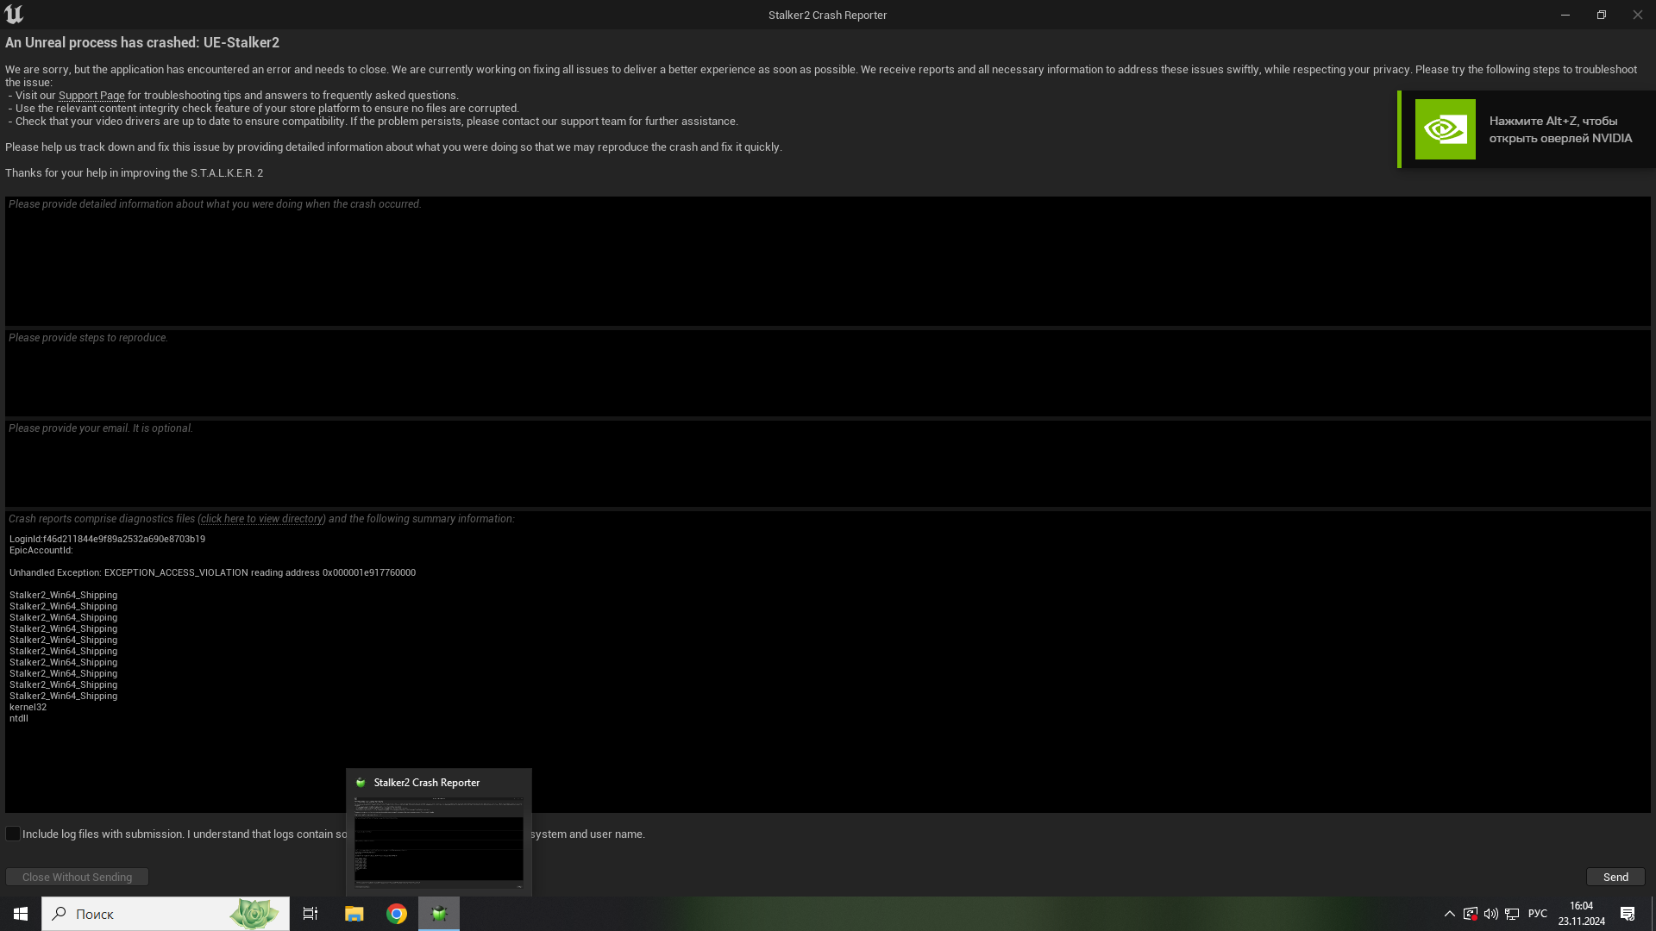1656x931 pixels.
Task: Click the File Explorer taskbar icon
Action: 354,913
